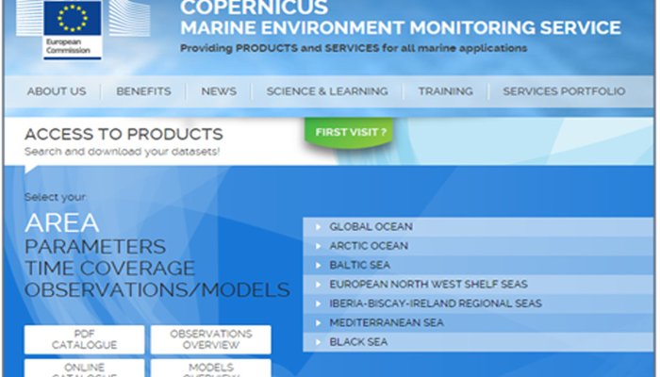This screenshot has height=377, width=660.
Task: Click arrow beside MEDITERRANEAN SEA
Action: point(319,323)
